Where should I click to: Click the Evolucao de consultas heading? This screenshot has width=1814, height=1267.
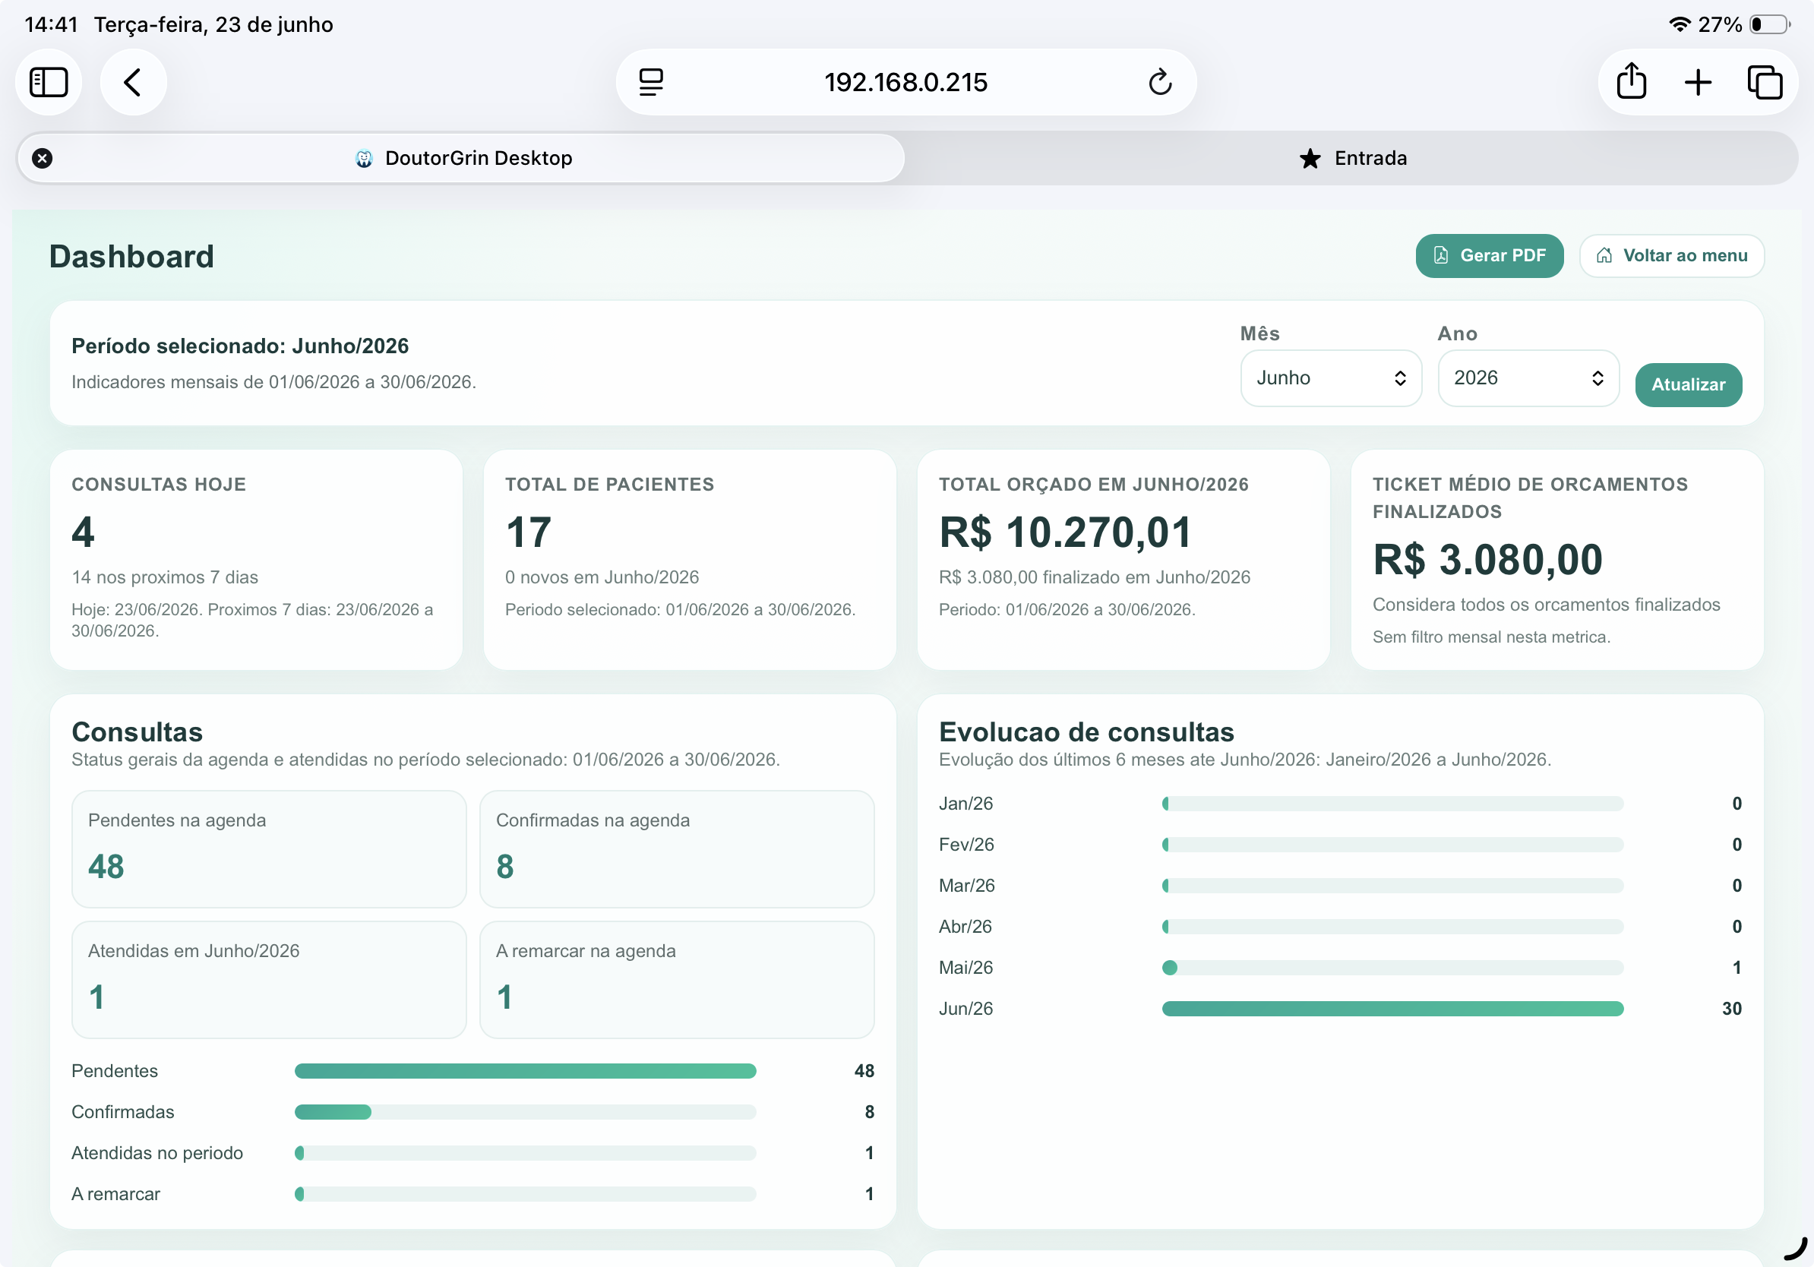[x=1086, y=732]
